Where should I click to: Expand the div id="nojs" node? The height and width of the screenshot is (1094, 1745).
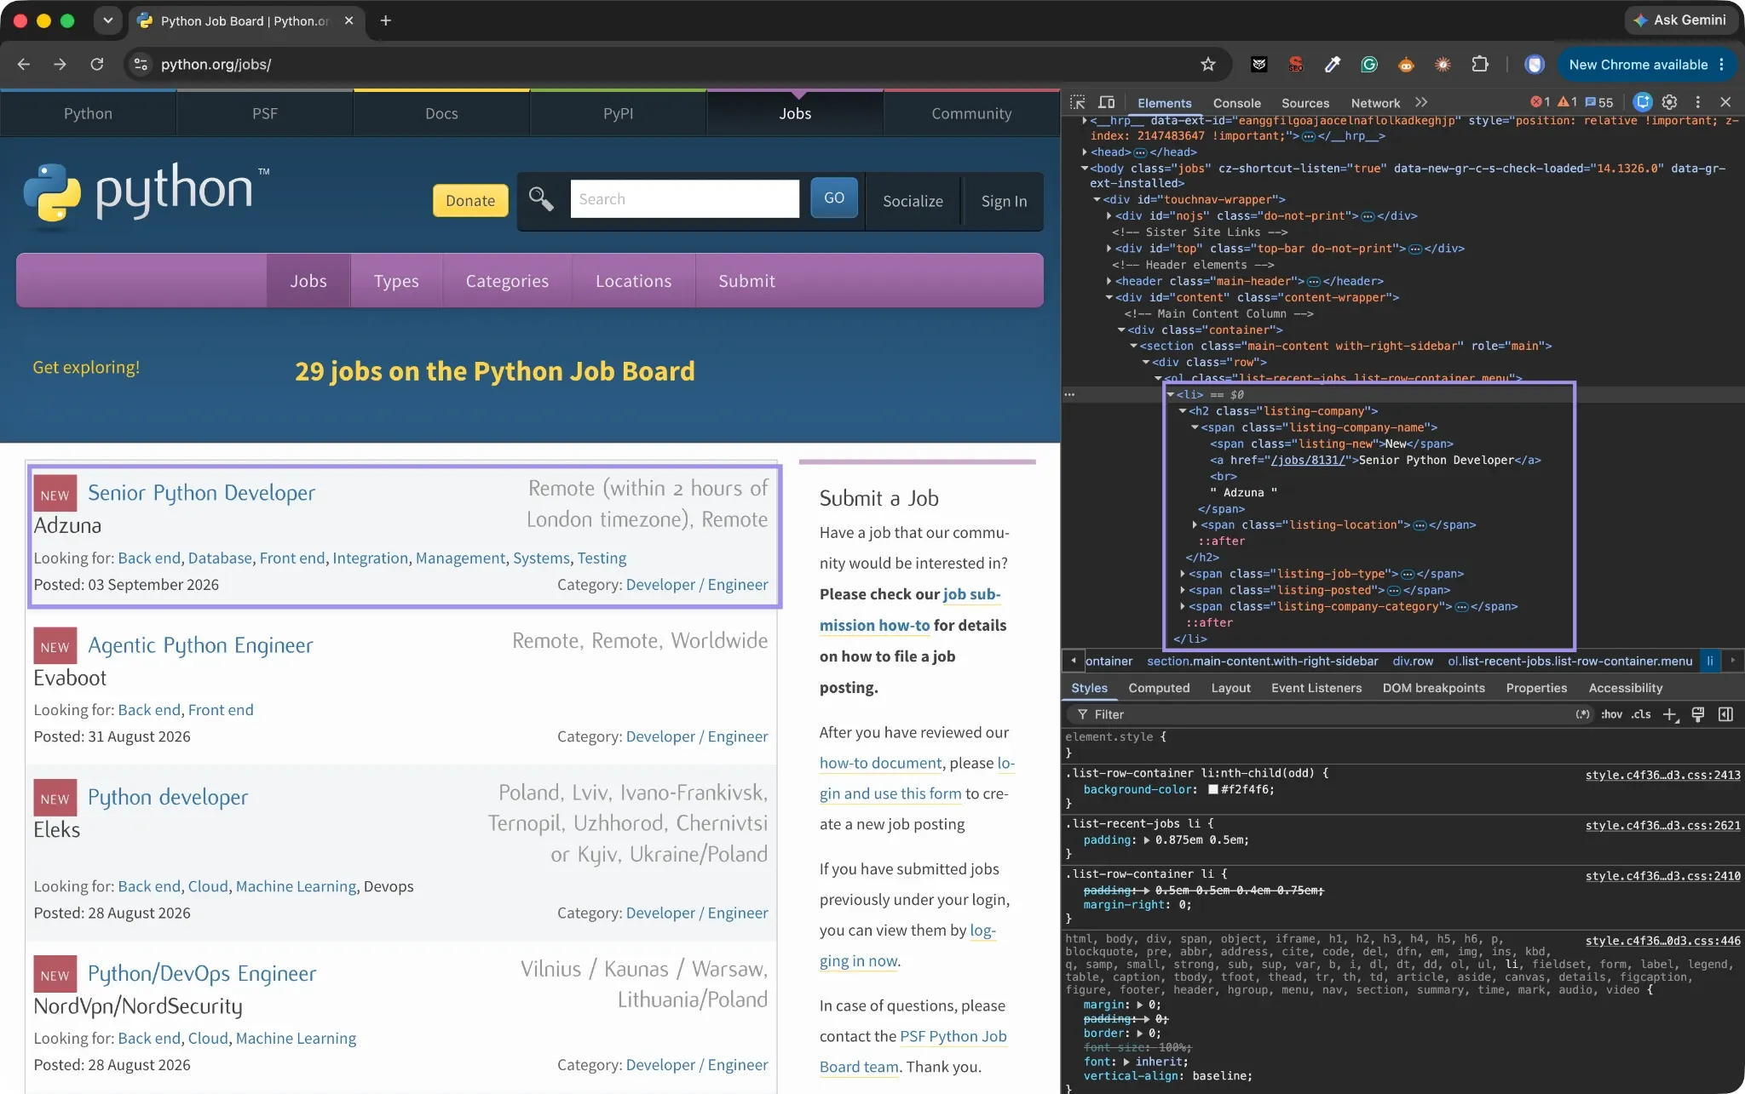[1109, 216]
